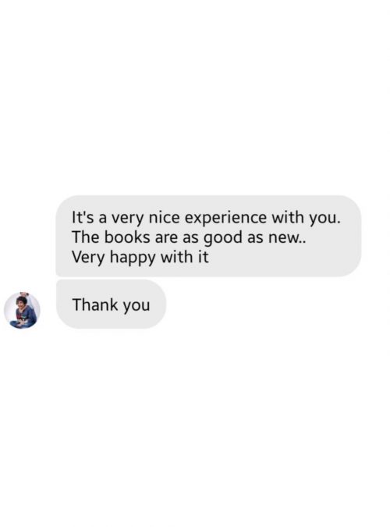Open the sender's profile picture avatar
The image size is (390, 527).
[22, 310]
